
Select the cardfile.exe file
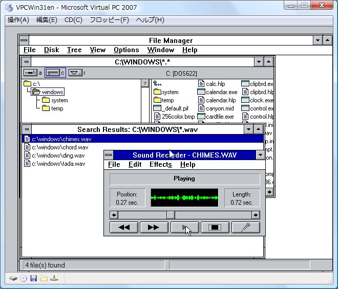click(x=216, y=117)
